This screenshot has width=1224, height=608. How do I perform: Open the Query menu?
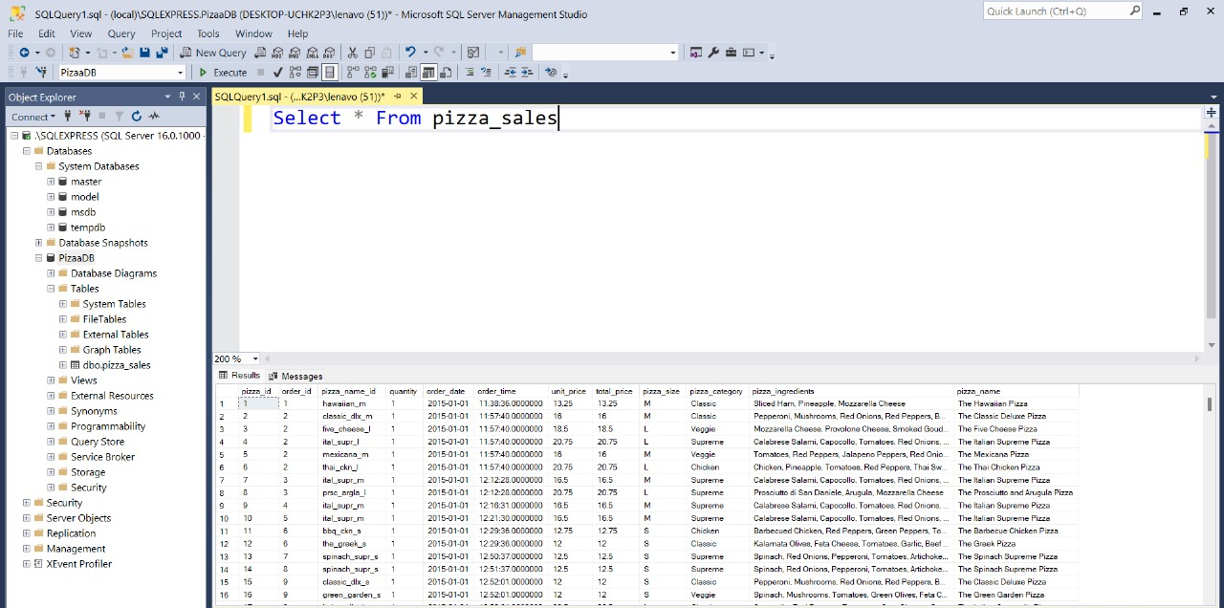120,33
